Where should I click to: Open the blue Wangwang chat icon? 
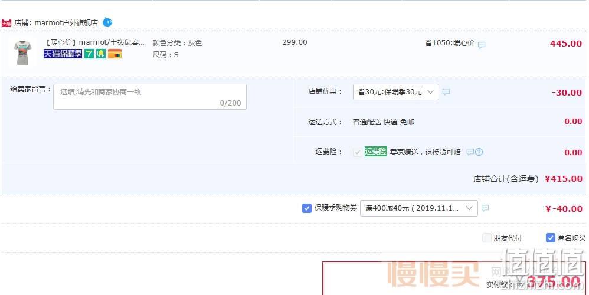tap(107, 22)
